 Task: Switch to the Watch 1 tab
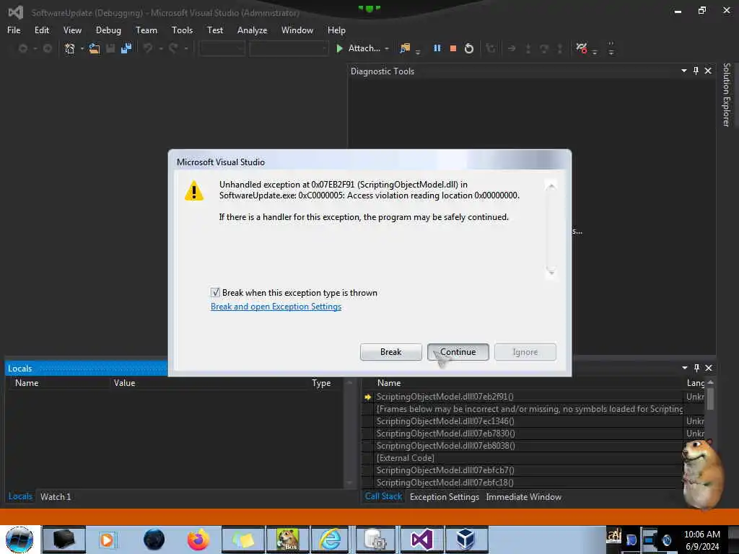[56, 496]
